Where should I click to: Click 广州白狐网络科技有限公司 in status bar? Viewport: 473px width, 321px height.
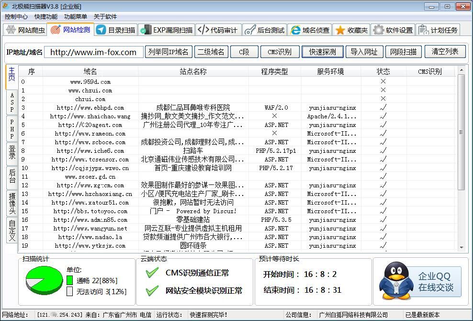pyautogui.click(x=353, y=315)
